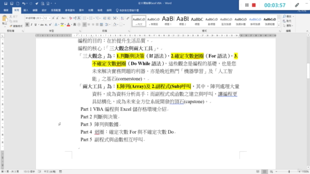
Task: Toggle superscript formatting
Action: pyautogui.click(x=50, y=25)
